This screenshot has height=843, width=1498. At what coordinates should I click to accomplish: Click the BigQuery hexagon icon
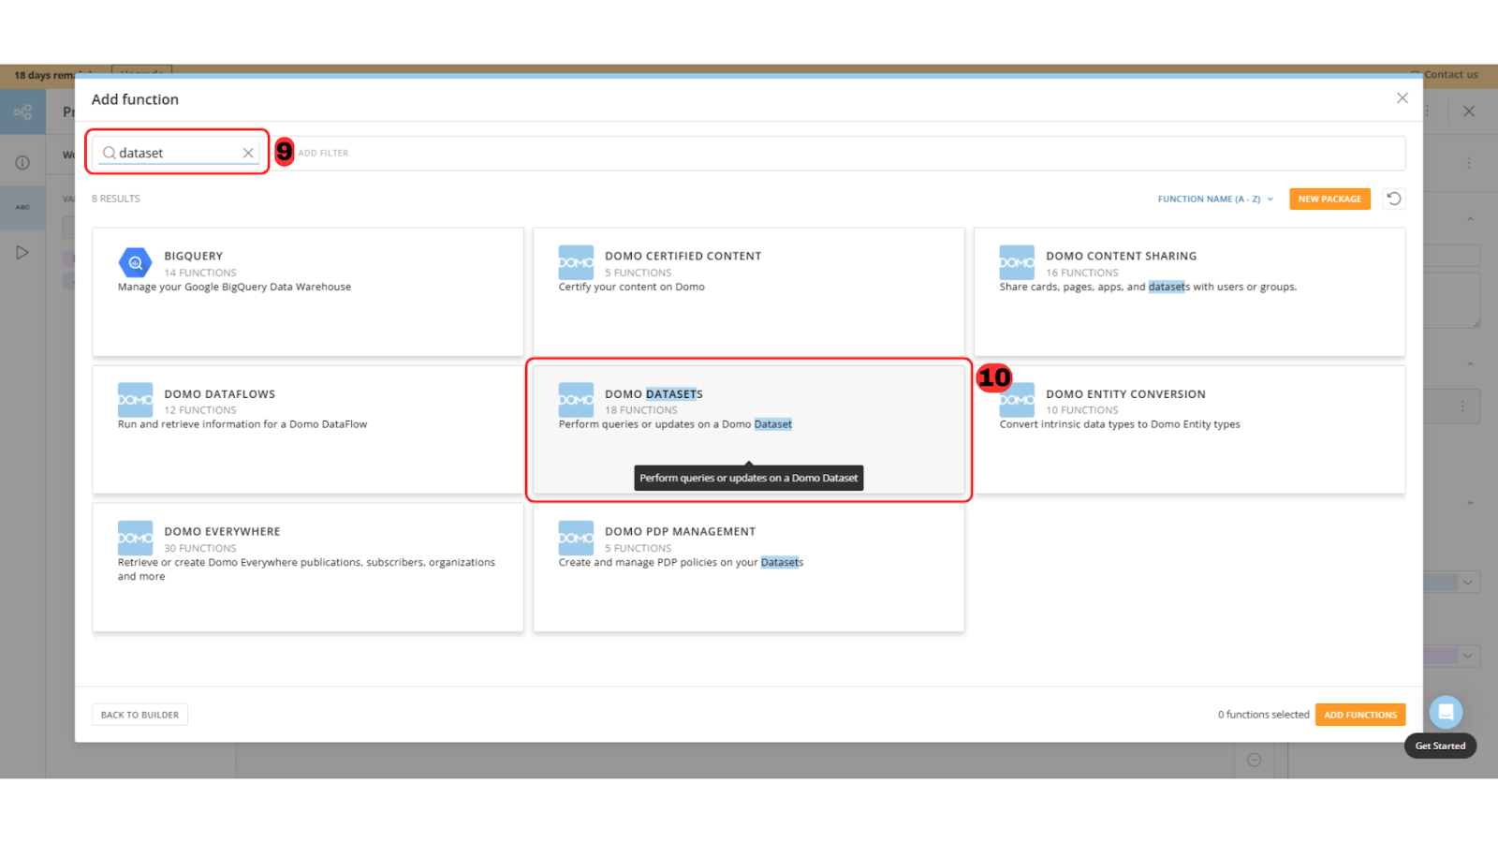click(x=135, y=263)
